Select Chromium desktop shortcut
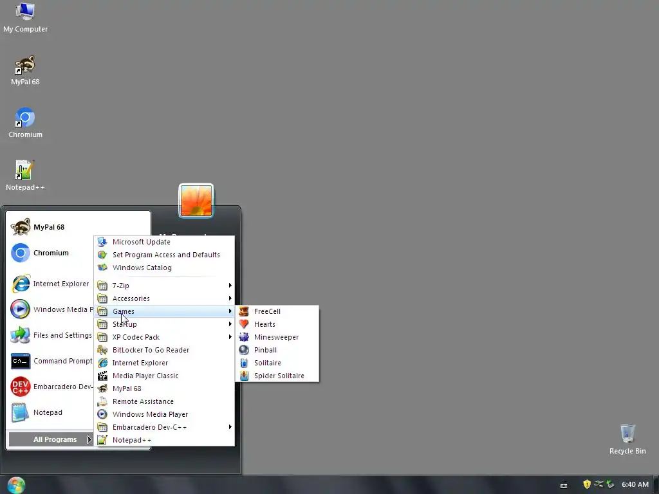Viewport: 659px width, 494px height. tap(25, 123)
